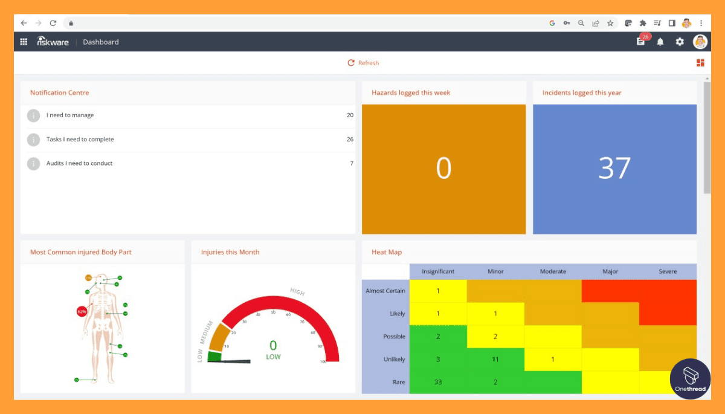Select Dashboard in the header bar
The height and width of the screenshot is (414, 725).
100,42
